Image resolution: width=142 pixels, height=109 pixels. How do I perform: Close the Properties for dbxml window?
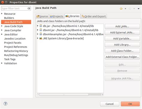pos(2,2)
